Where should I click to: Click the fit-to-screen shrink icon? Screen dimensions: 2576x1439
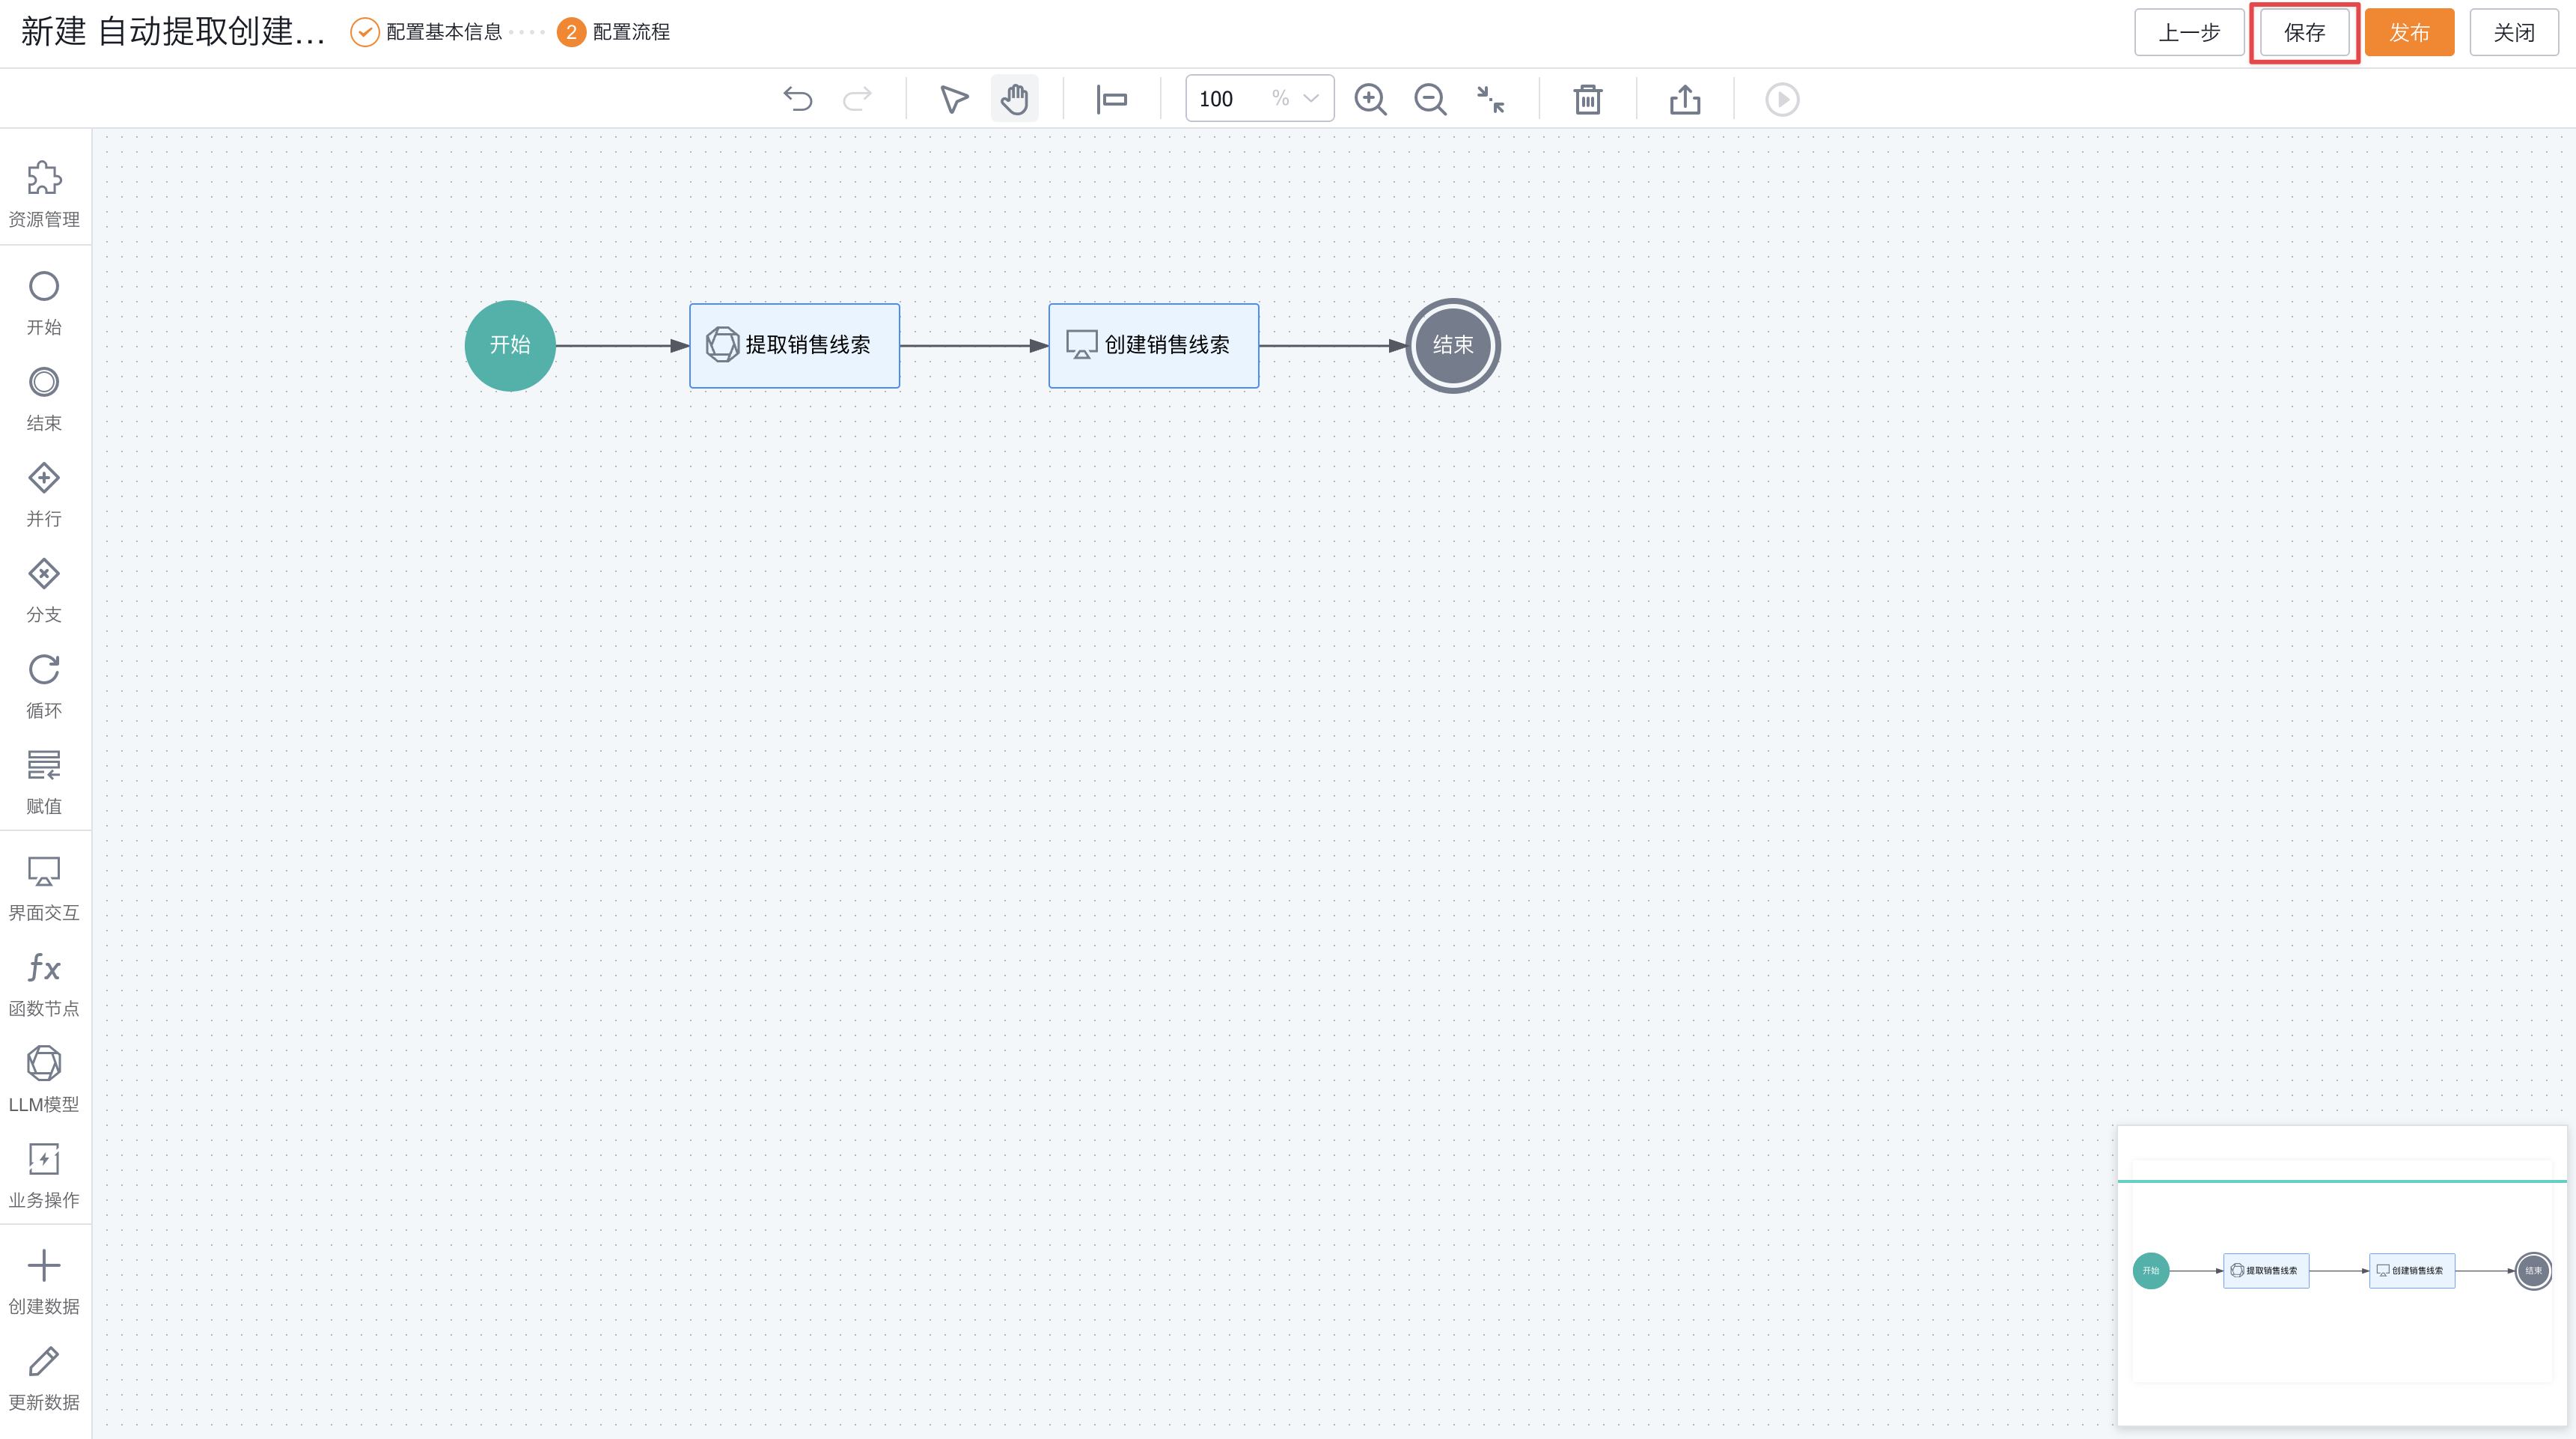[x=1490, y=99]
